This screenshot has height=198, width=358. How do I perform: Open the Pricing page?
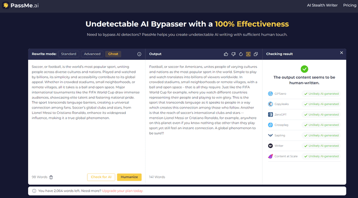coord(349,5)
